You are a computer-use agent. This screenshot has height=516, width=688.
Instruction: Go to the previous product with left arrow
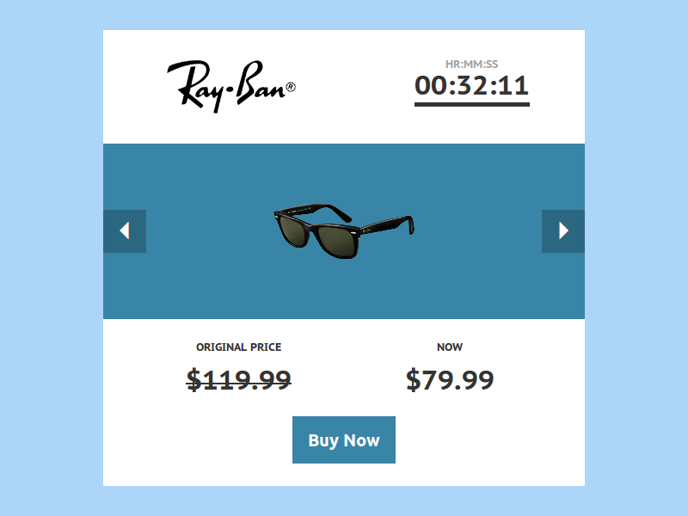(x=125, y=230)
